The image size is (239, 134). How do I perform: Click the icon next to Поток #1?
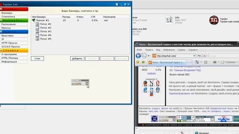[37, 24]
